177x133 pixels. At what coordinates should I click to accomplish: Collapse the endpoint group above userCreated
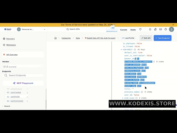click(x=27, y=89)
